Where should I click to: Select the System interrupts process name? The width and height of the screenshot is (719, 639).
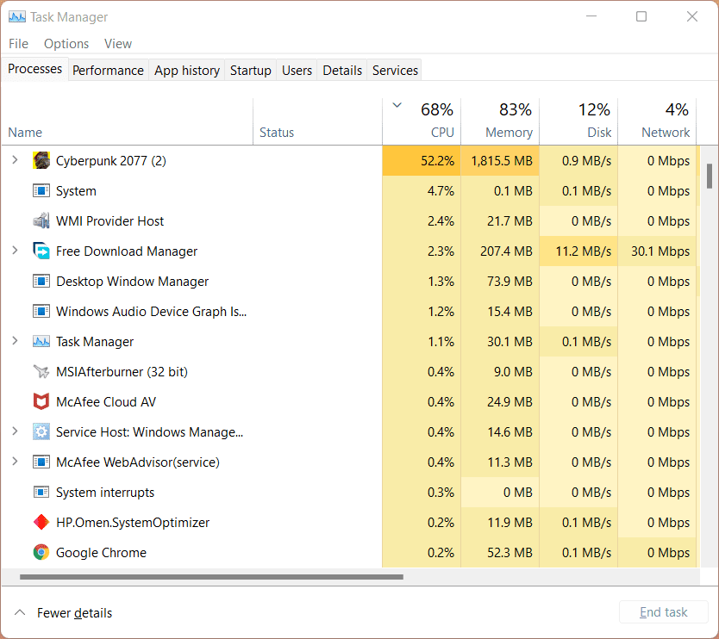click(105, 493)
